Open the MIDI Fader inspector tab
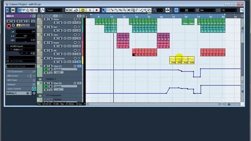Image resolution: width=251 pixels, height=141 pixels. tap(21, 80)
